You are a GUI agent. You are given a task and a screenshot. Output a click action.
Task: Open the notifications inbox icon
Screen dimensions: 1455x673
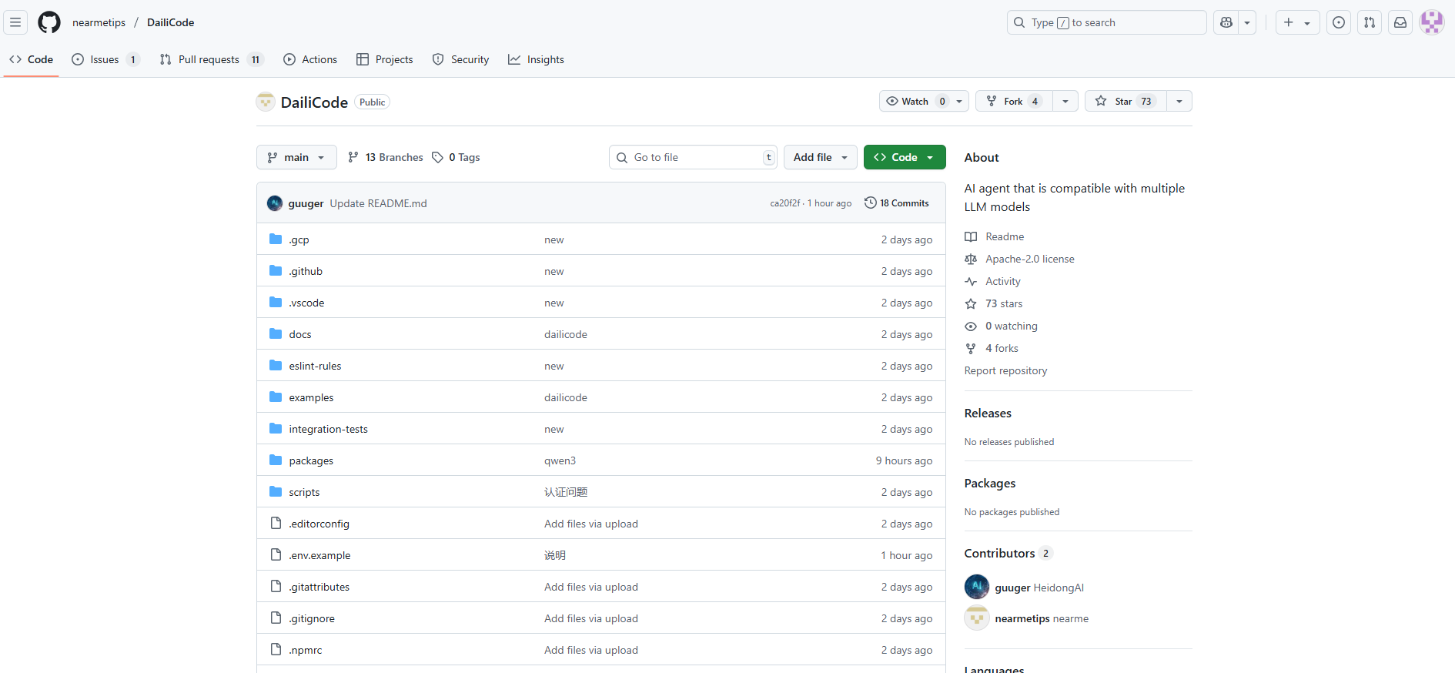click(x=1400, y=22)
